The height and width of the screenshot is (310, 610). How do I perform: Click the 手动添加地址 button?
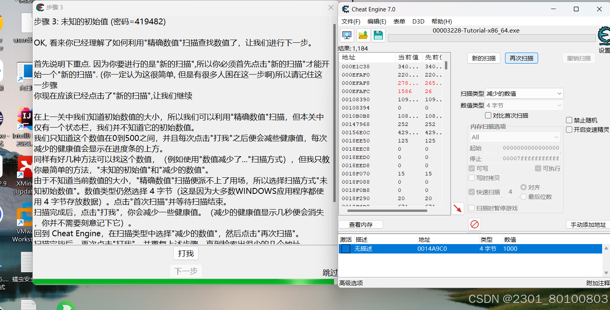tap(588, 224)
